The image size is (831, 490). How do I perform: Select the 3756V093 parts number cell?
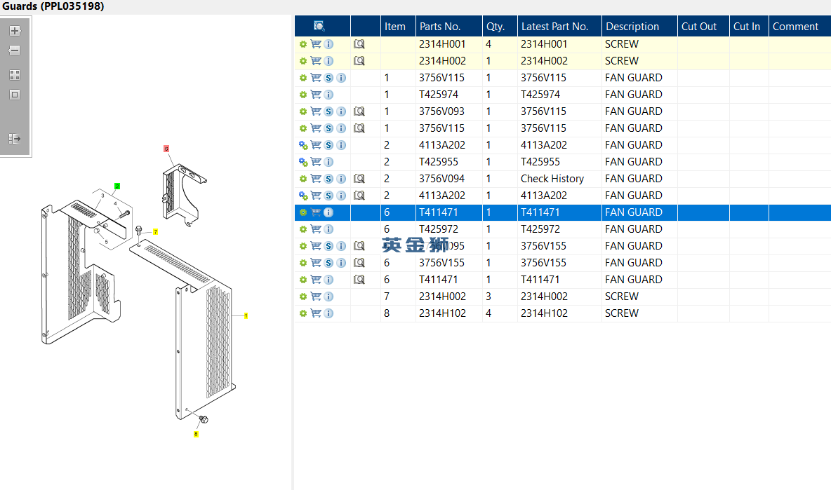coord(449,111)
